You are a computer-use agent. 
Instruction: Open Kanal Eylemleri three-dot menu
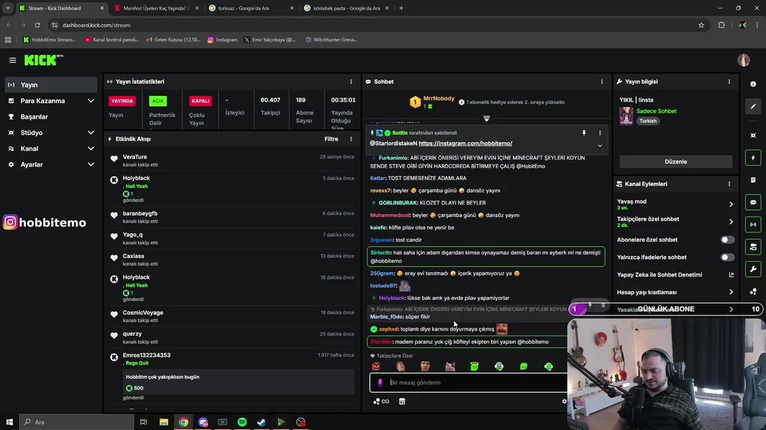(729, 184)
